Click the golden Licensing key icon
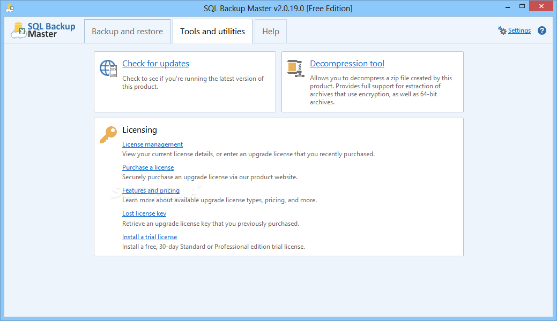The width and height of the screenshot is (557, 321). point(108,135)
